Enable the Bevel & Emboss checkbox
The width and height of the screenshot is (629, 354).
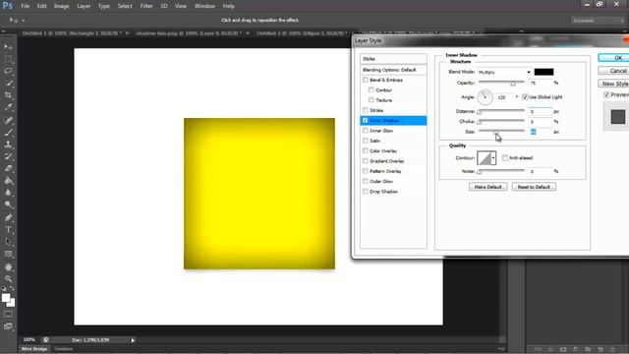click(x=365, y=80)
